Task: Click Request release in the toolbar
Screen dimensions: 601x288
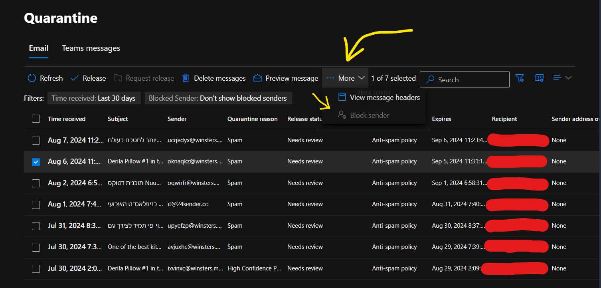Action: tap(144, 78)
